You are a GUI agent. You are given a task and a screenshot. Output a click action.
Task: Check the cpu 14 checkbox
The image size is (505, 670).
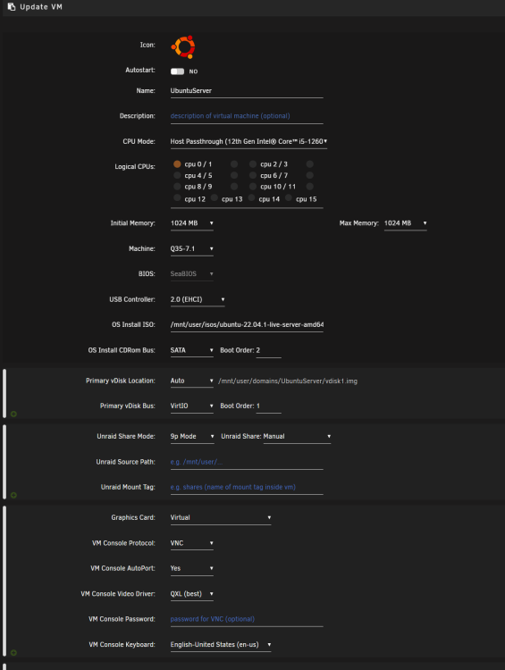click(x=251, y=197)
